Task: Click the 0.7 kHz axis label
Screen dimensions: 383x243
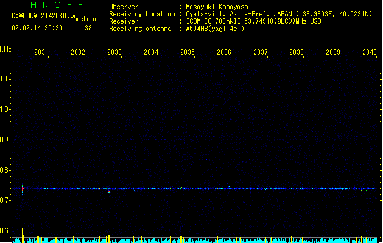Action: pyautogui.click(x=5, y=200)
